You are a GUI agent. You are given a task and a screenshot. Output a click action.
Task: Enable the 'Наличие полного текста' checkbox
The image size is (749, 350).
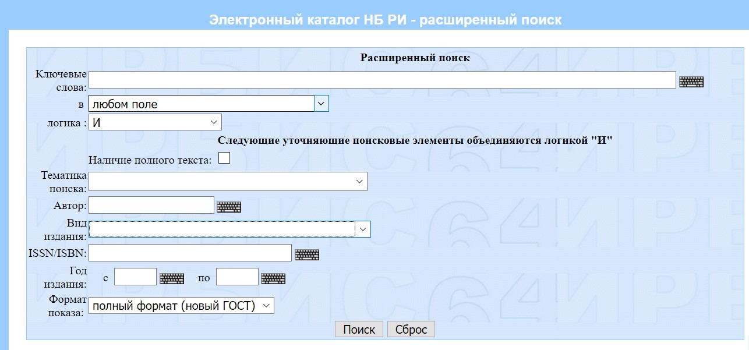pyautogui.click(x=224, y=158)
